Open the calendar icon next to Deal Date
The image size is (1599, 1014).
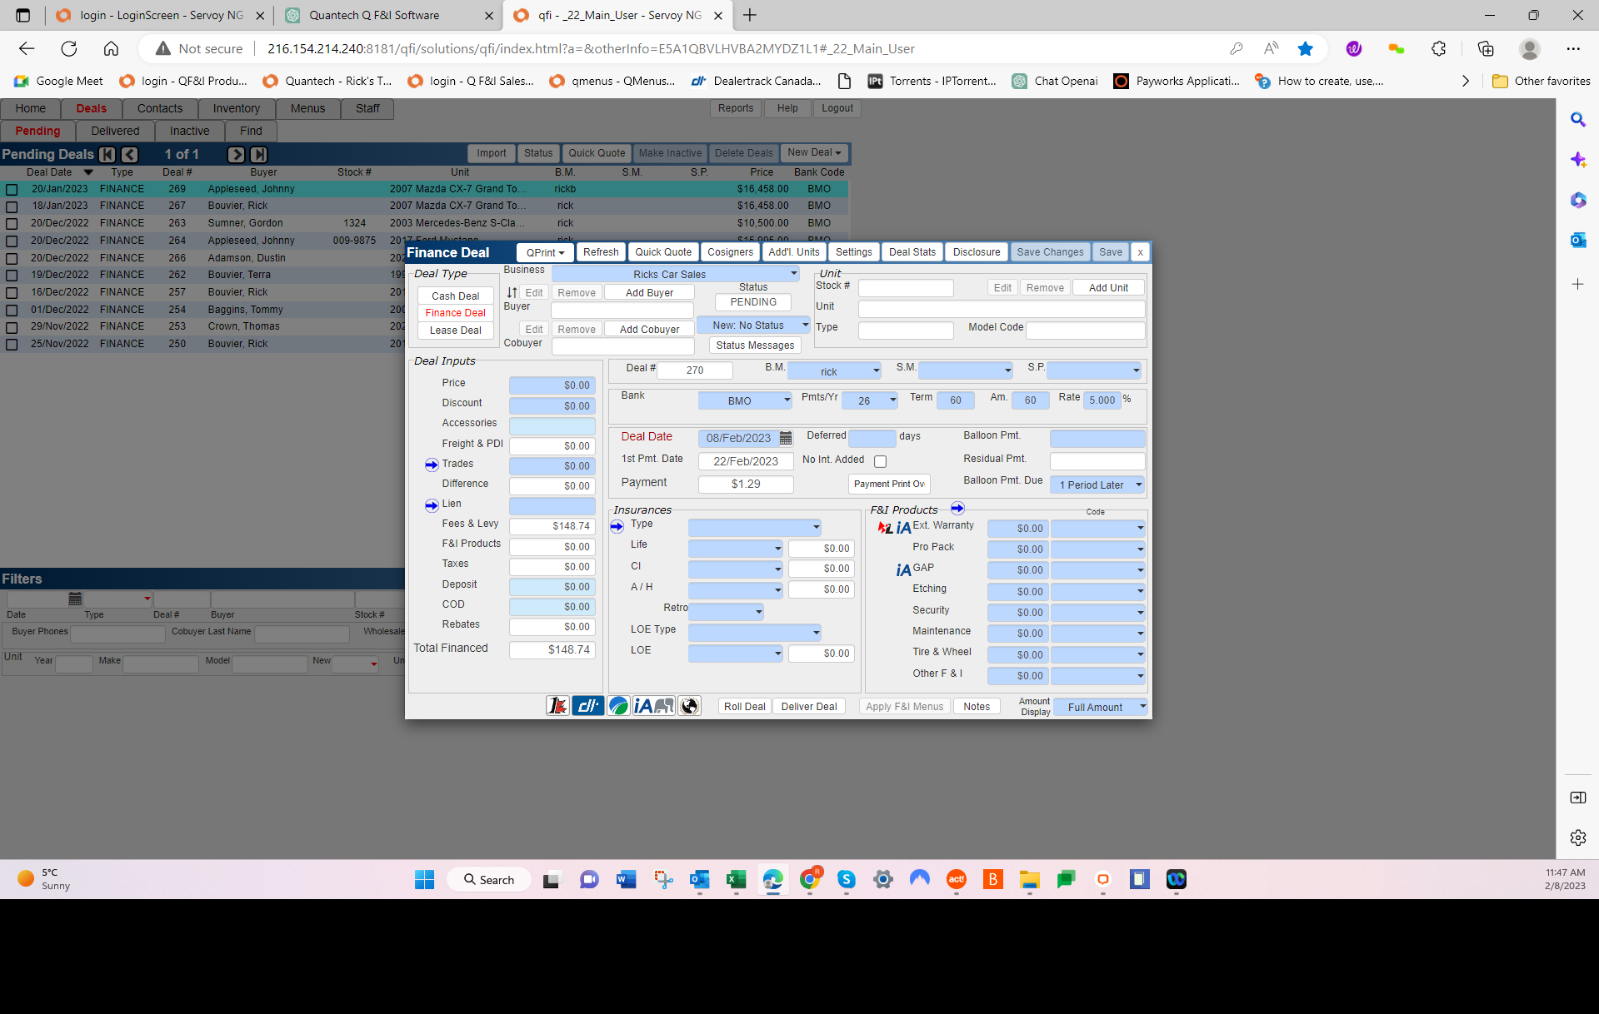pos(784,437)
